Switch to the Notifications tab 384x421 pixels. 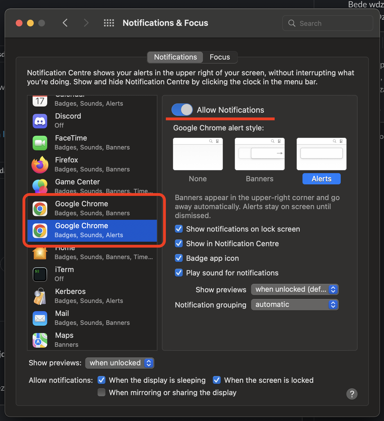[175, 57]
